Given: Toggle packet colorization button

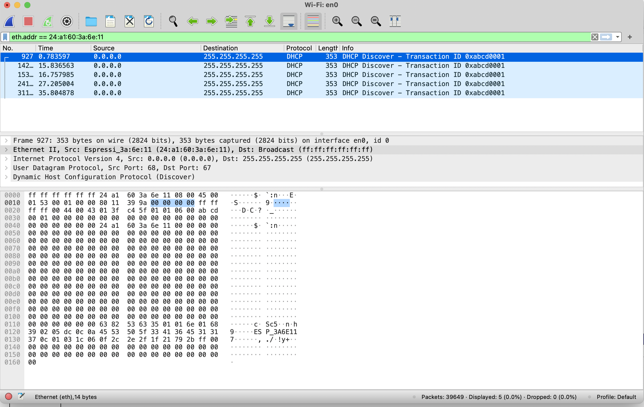Looking at the screenshot, I should [313, 21].
